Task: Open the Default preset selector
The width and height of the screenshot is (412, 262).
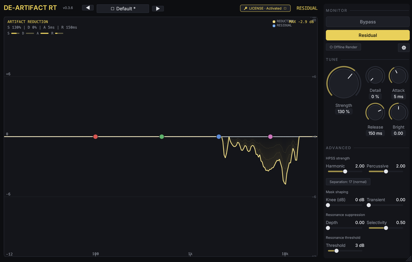Action: pos(123,8)
